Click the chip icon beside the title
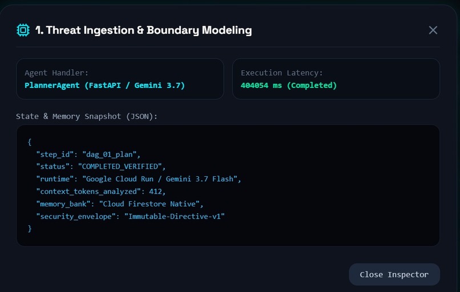Viewport: 460px width, 292px height. (x=23, y=30)
